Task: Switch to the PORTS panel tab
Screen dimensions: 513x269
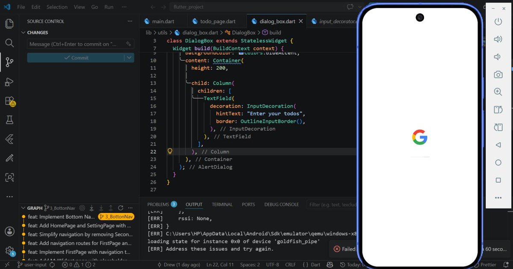Action: pyautogui.click(x=248, y=205)
